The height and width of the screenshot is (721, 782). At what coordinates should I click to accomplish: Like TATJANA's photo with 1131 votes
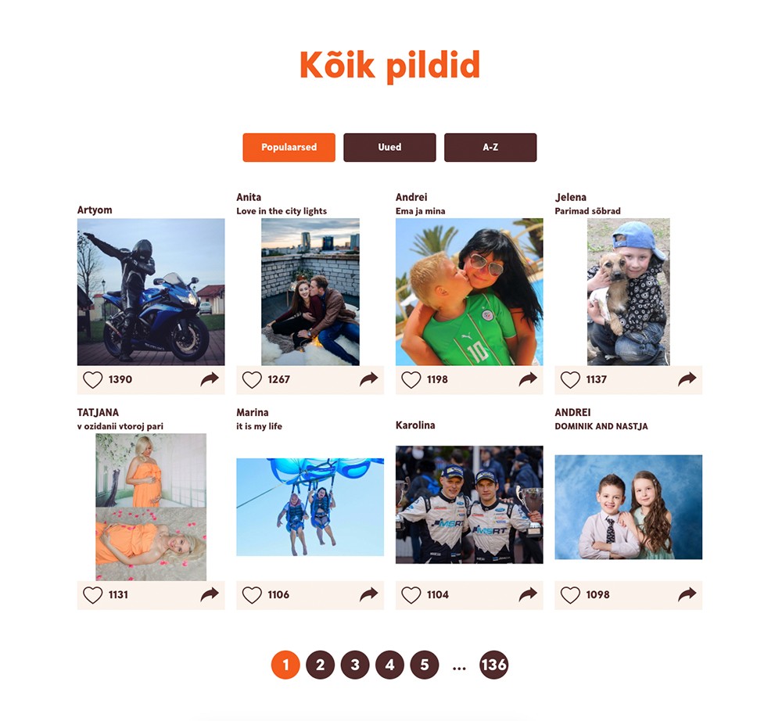[x=93, y=595]
